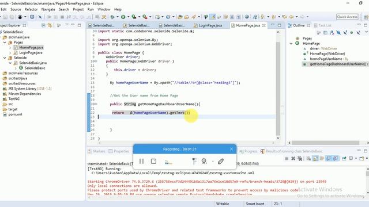The width and height of the screenshot is (369, 207).
Task: Click Run with Coverage toolbar icon
Action: 134,17
